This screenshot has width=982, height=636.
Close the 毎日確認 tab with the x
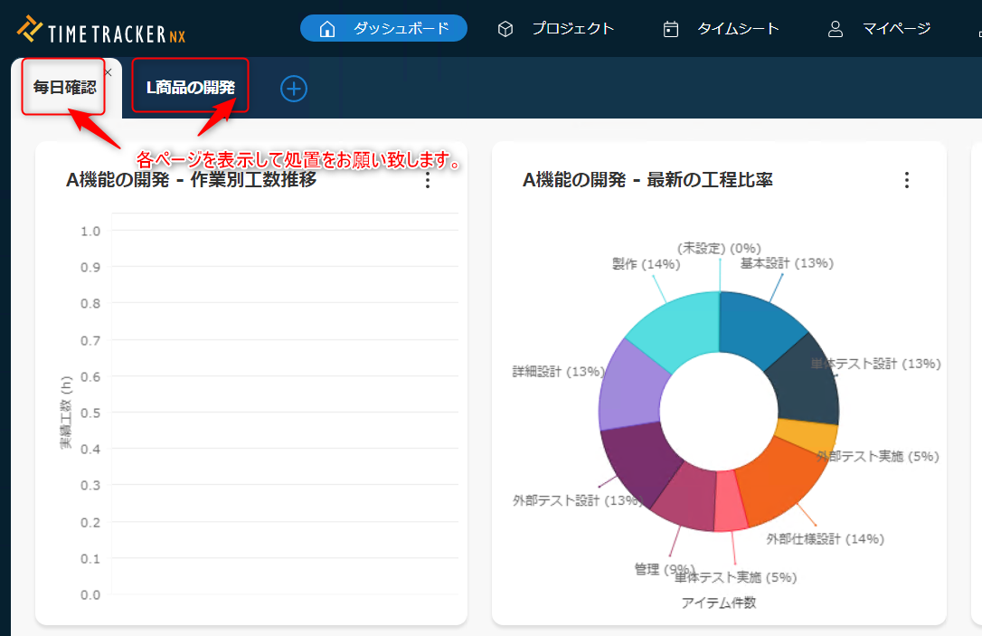pos(108,71)
